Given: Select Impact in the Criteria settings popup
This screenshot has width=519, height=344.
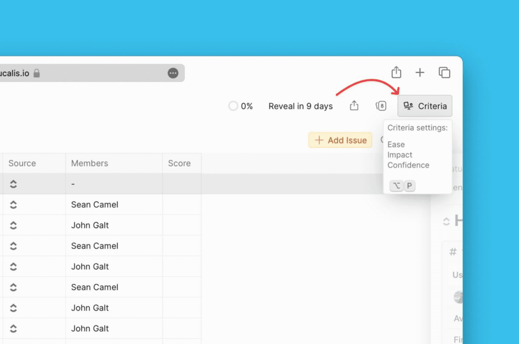Looking at the screenshot, I should tap(400, 155).
